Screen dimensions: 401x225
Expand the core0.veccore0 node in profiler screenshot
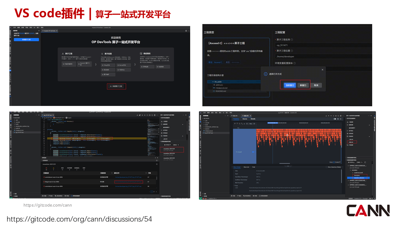click(x=352, y=173)
